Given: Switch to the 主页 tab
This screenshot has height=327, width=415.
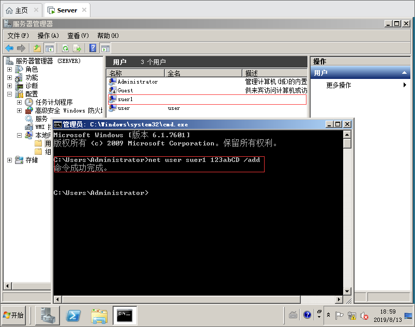Looking at the screenshot, I should (22, 10).
